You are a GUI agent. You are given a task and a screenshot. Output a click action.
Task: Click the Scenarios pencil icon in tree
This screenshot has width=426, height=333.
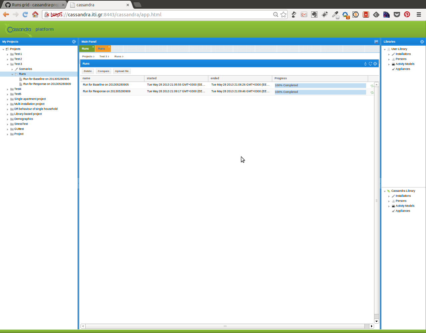pos(16,69)
